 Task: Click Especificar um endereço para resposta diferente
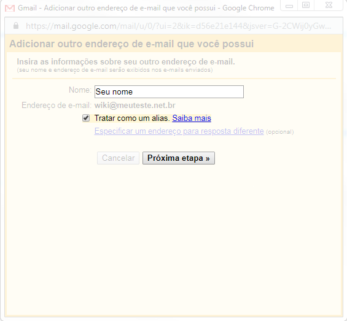pos(179,131)
